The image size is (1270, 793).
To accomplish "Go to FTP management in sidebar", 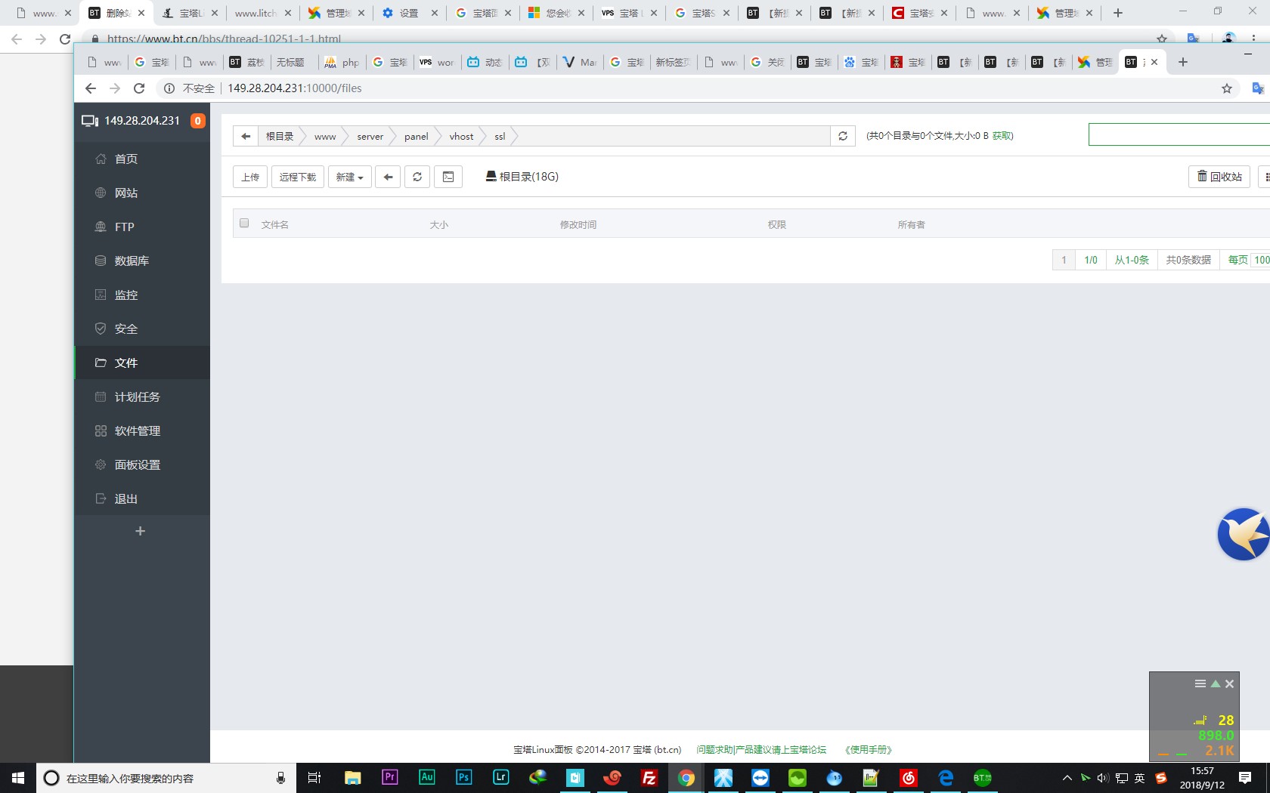I will (142, 227).
